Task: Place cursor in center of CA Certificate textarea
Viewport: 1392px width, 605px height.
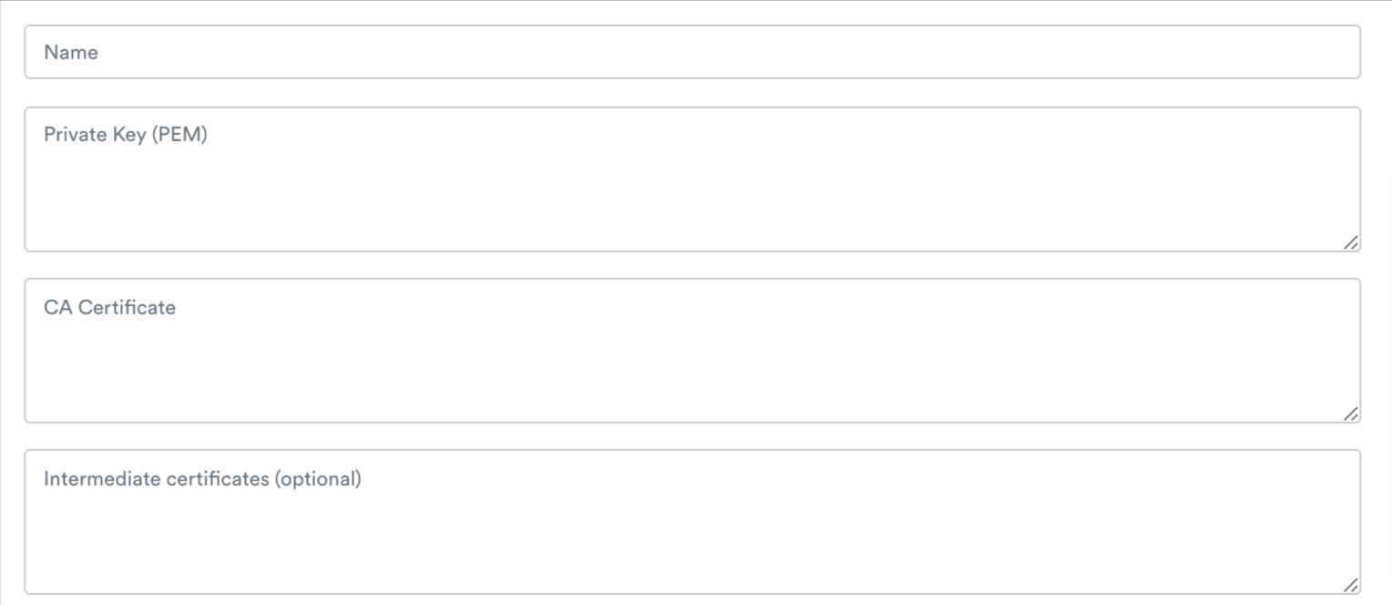Action: (692, 351)
